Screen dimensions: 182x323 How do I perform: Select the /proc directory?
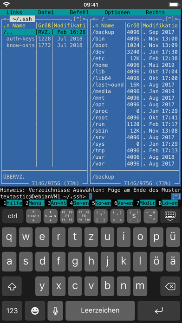(x=100, y=111)
